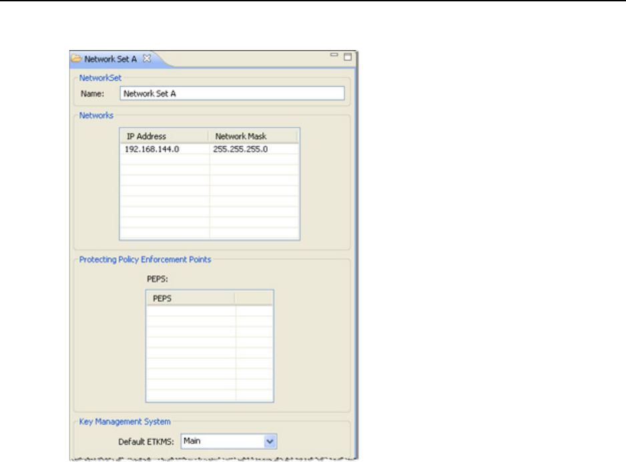Click the folder icon on Network Set A tab
The height and width of the screenshot is (462, 626).
(77, 59)
